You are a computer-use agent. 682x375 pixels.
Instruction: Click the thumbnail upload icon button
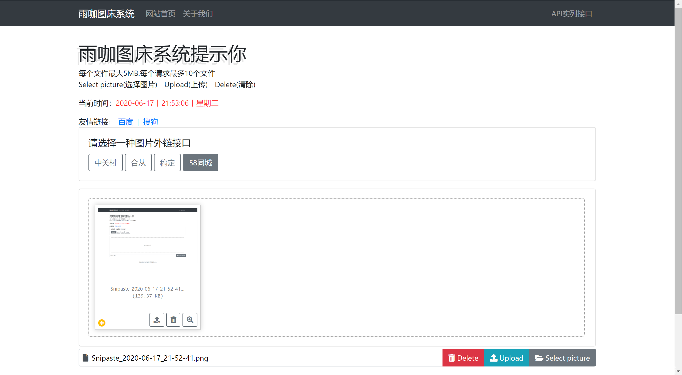coord(157,320)
